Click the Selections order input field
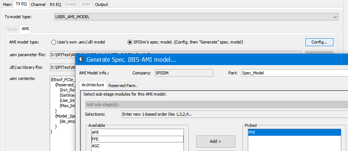The image size is (348, 151). (234, 114)
